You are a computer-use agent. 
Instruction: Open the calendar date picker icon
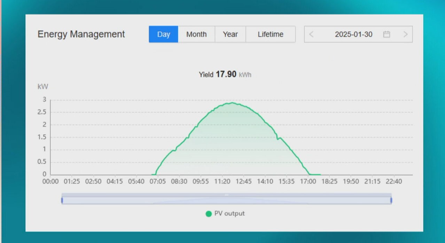coord(387,34)
